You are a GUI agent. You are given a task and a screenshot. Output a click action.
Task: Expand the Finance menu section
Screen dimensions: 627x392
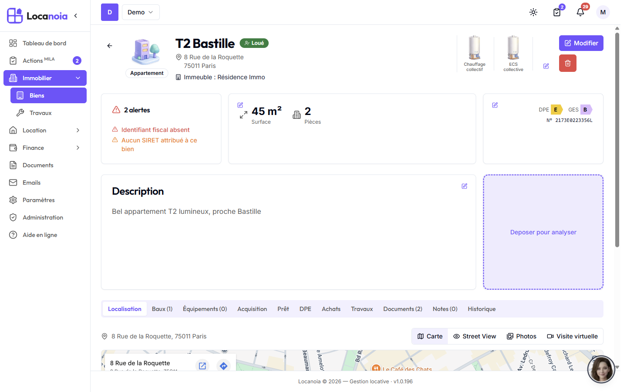78,148
